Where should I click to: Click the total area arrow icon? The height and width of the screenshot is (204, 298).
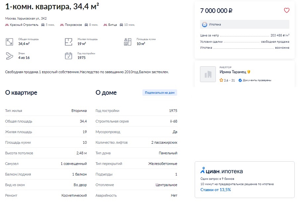click(x=9, y=42)
